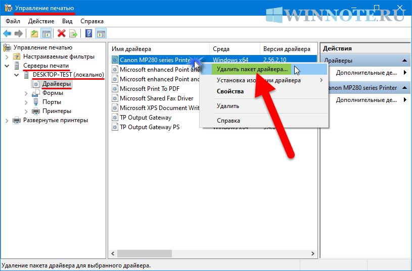Screen dimensions: 412x271
Task: Click the Up one level folder icon
Action: pos(34,34)
